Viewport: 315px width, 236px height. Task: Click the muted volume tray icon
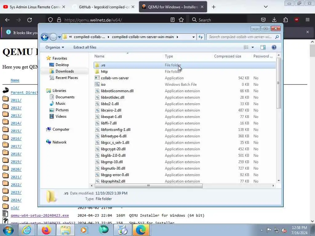[x=284, y=230]
